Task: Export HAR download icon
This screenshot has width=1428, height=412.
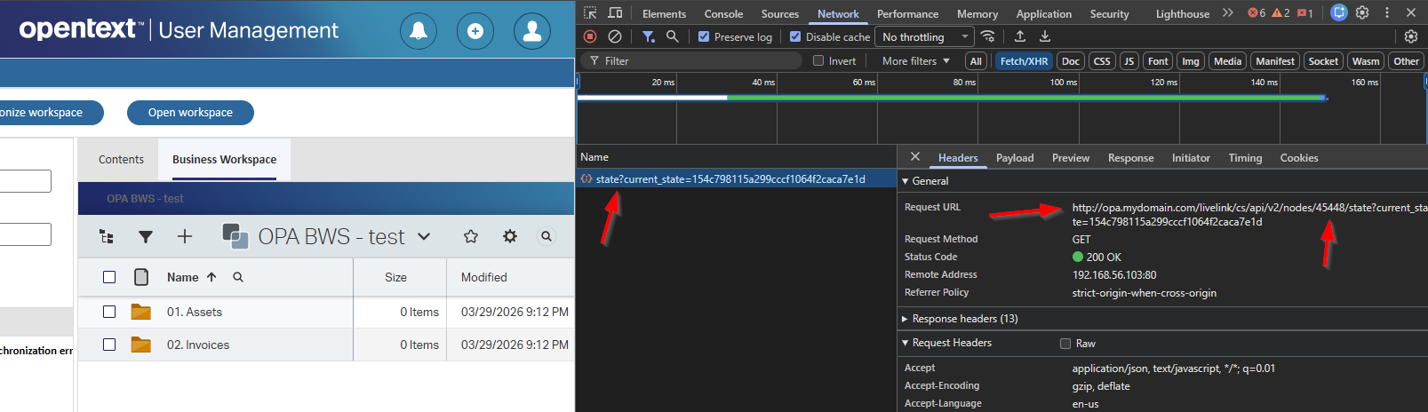Action: click(x=1045, y=36)
